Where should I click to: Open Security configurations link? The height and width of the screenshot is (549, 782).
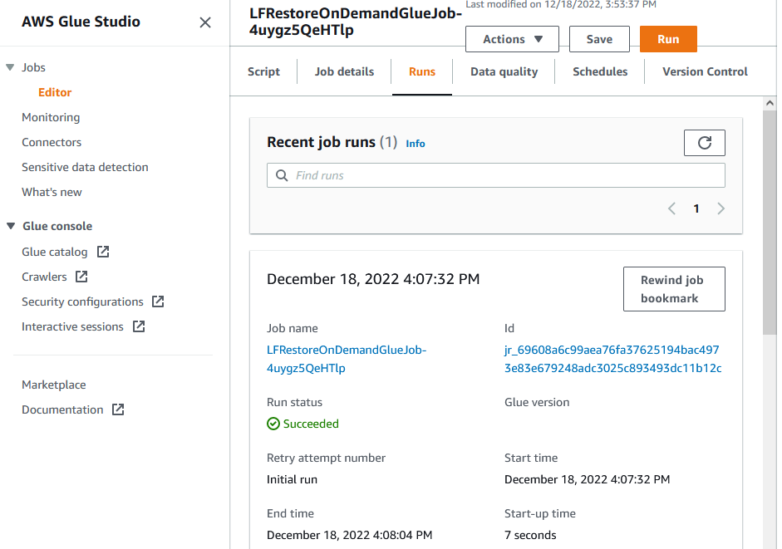(82, 301)
